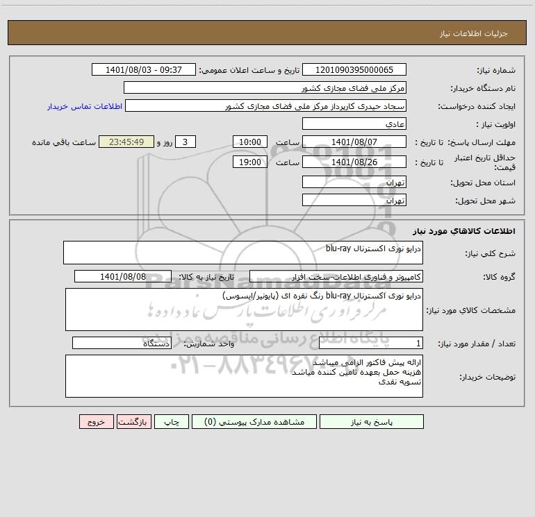Click the validity time field 19:00
This screenshot has height=517, width=535.
pyautogui.click(x=249, y=162)
